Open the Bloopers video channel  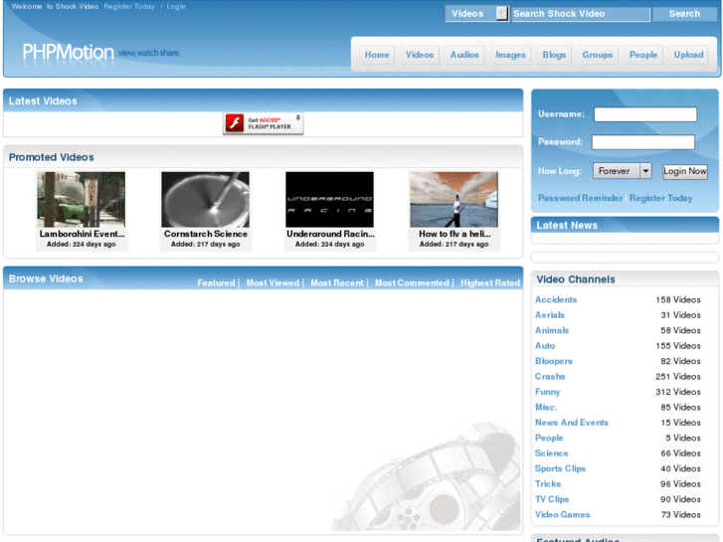click(x=553, y=361)
